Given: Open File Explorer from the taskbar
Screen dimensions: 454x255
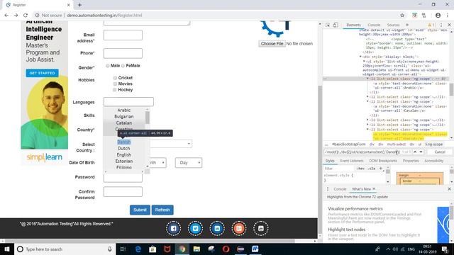Looking at the screenshot, I should 196,249.
